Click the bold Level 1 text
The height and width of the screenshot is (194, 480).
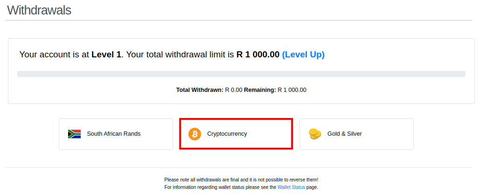[x=106, y=55]
